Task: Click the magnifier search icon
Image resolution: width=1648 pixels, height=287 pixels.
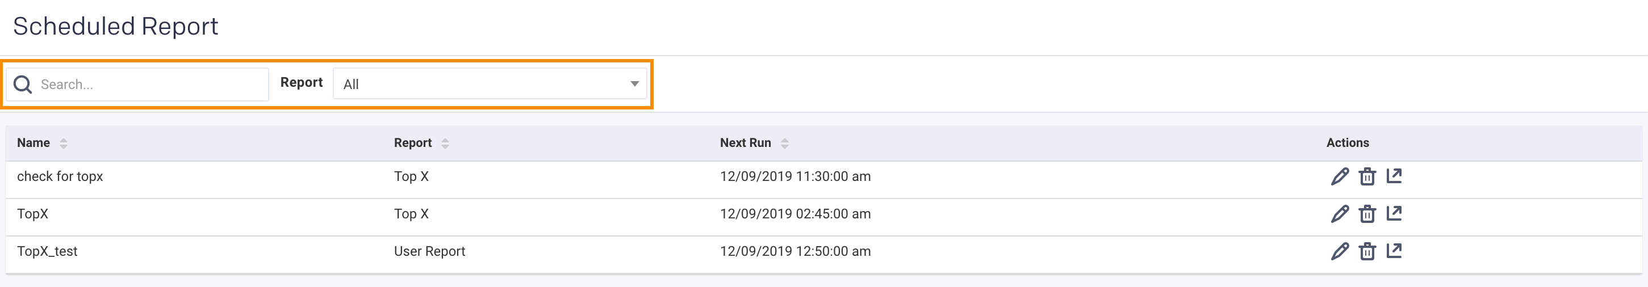Action: point(23,85)
